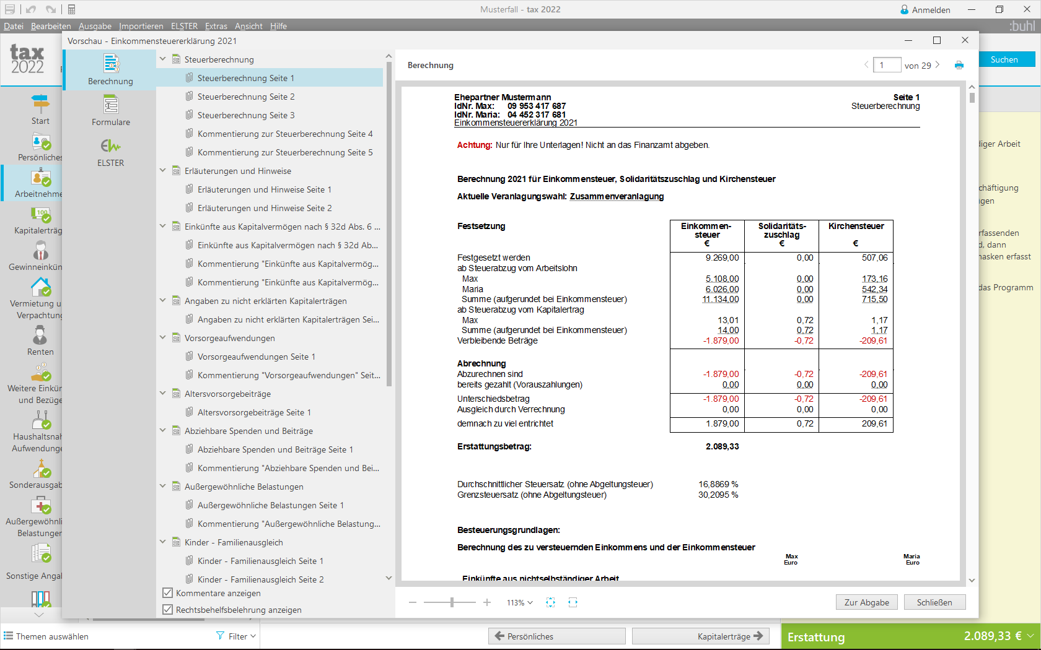Screen dimensions: 1041x650
Task: Open Haushaltsnahe Aufwendungen sidebar section
Action: point(37,431)
